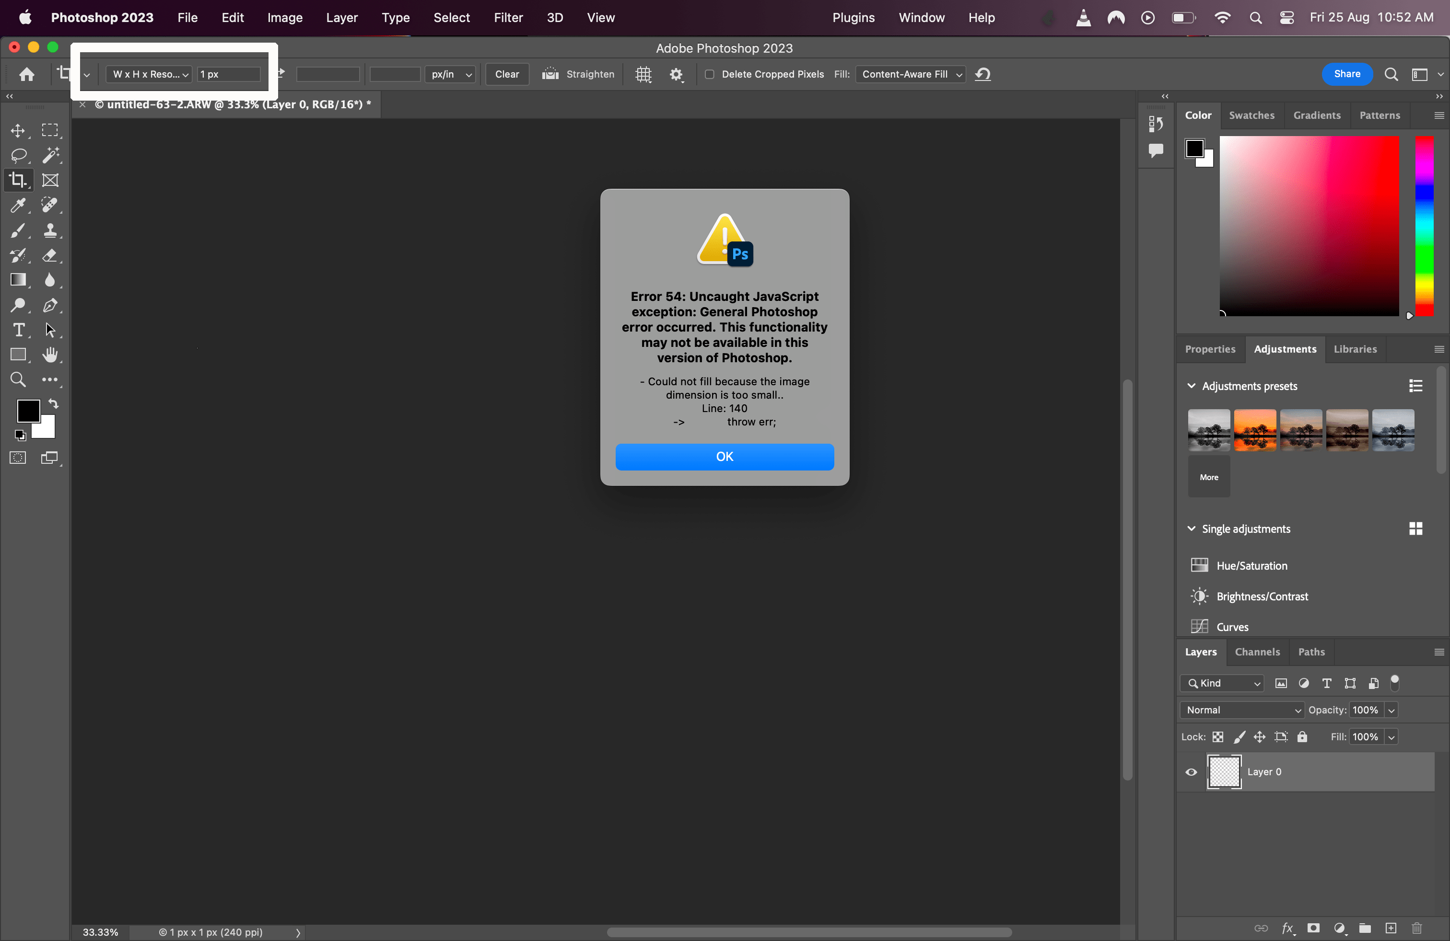
Task: Delete Layer 0 with trash icon
Action: (1416, 928)
